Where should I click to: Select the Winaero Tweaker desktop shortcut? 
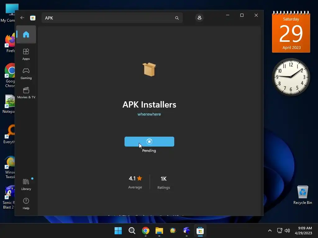pos(9,167)
